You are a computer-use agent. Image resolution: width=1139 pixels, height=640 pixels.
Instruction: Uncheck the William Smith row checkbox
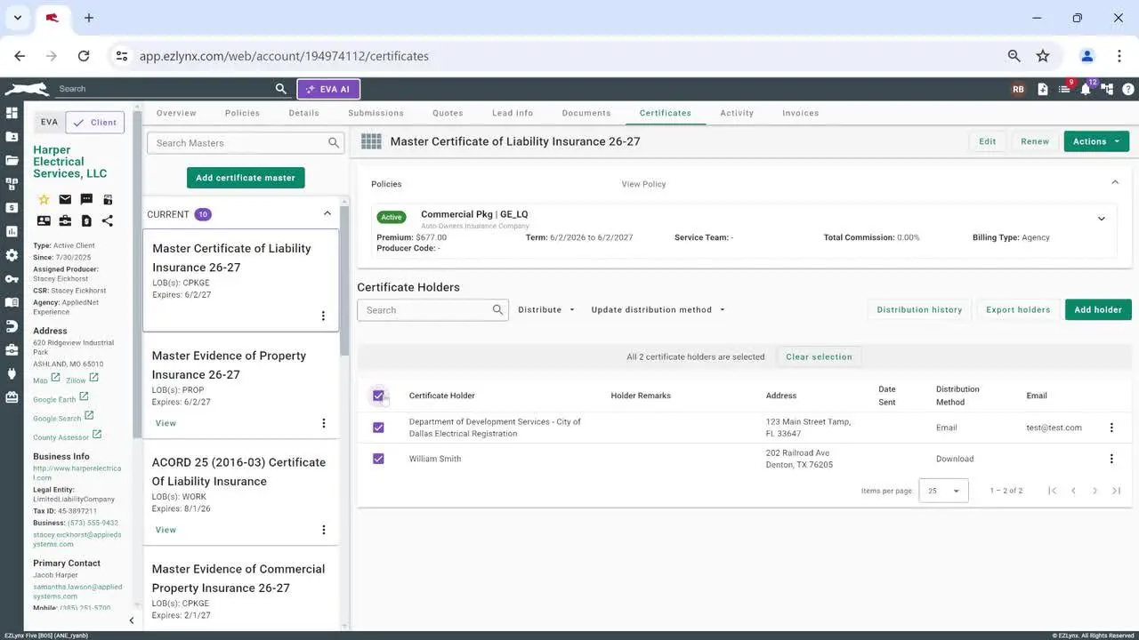(378, 459)
